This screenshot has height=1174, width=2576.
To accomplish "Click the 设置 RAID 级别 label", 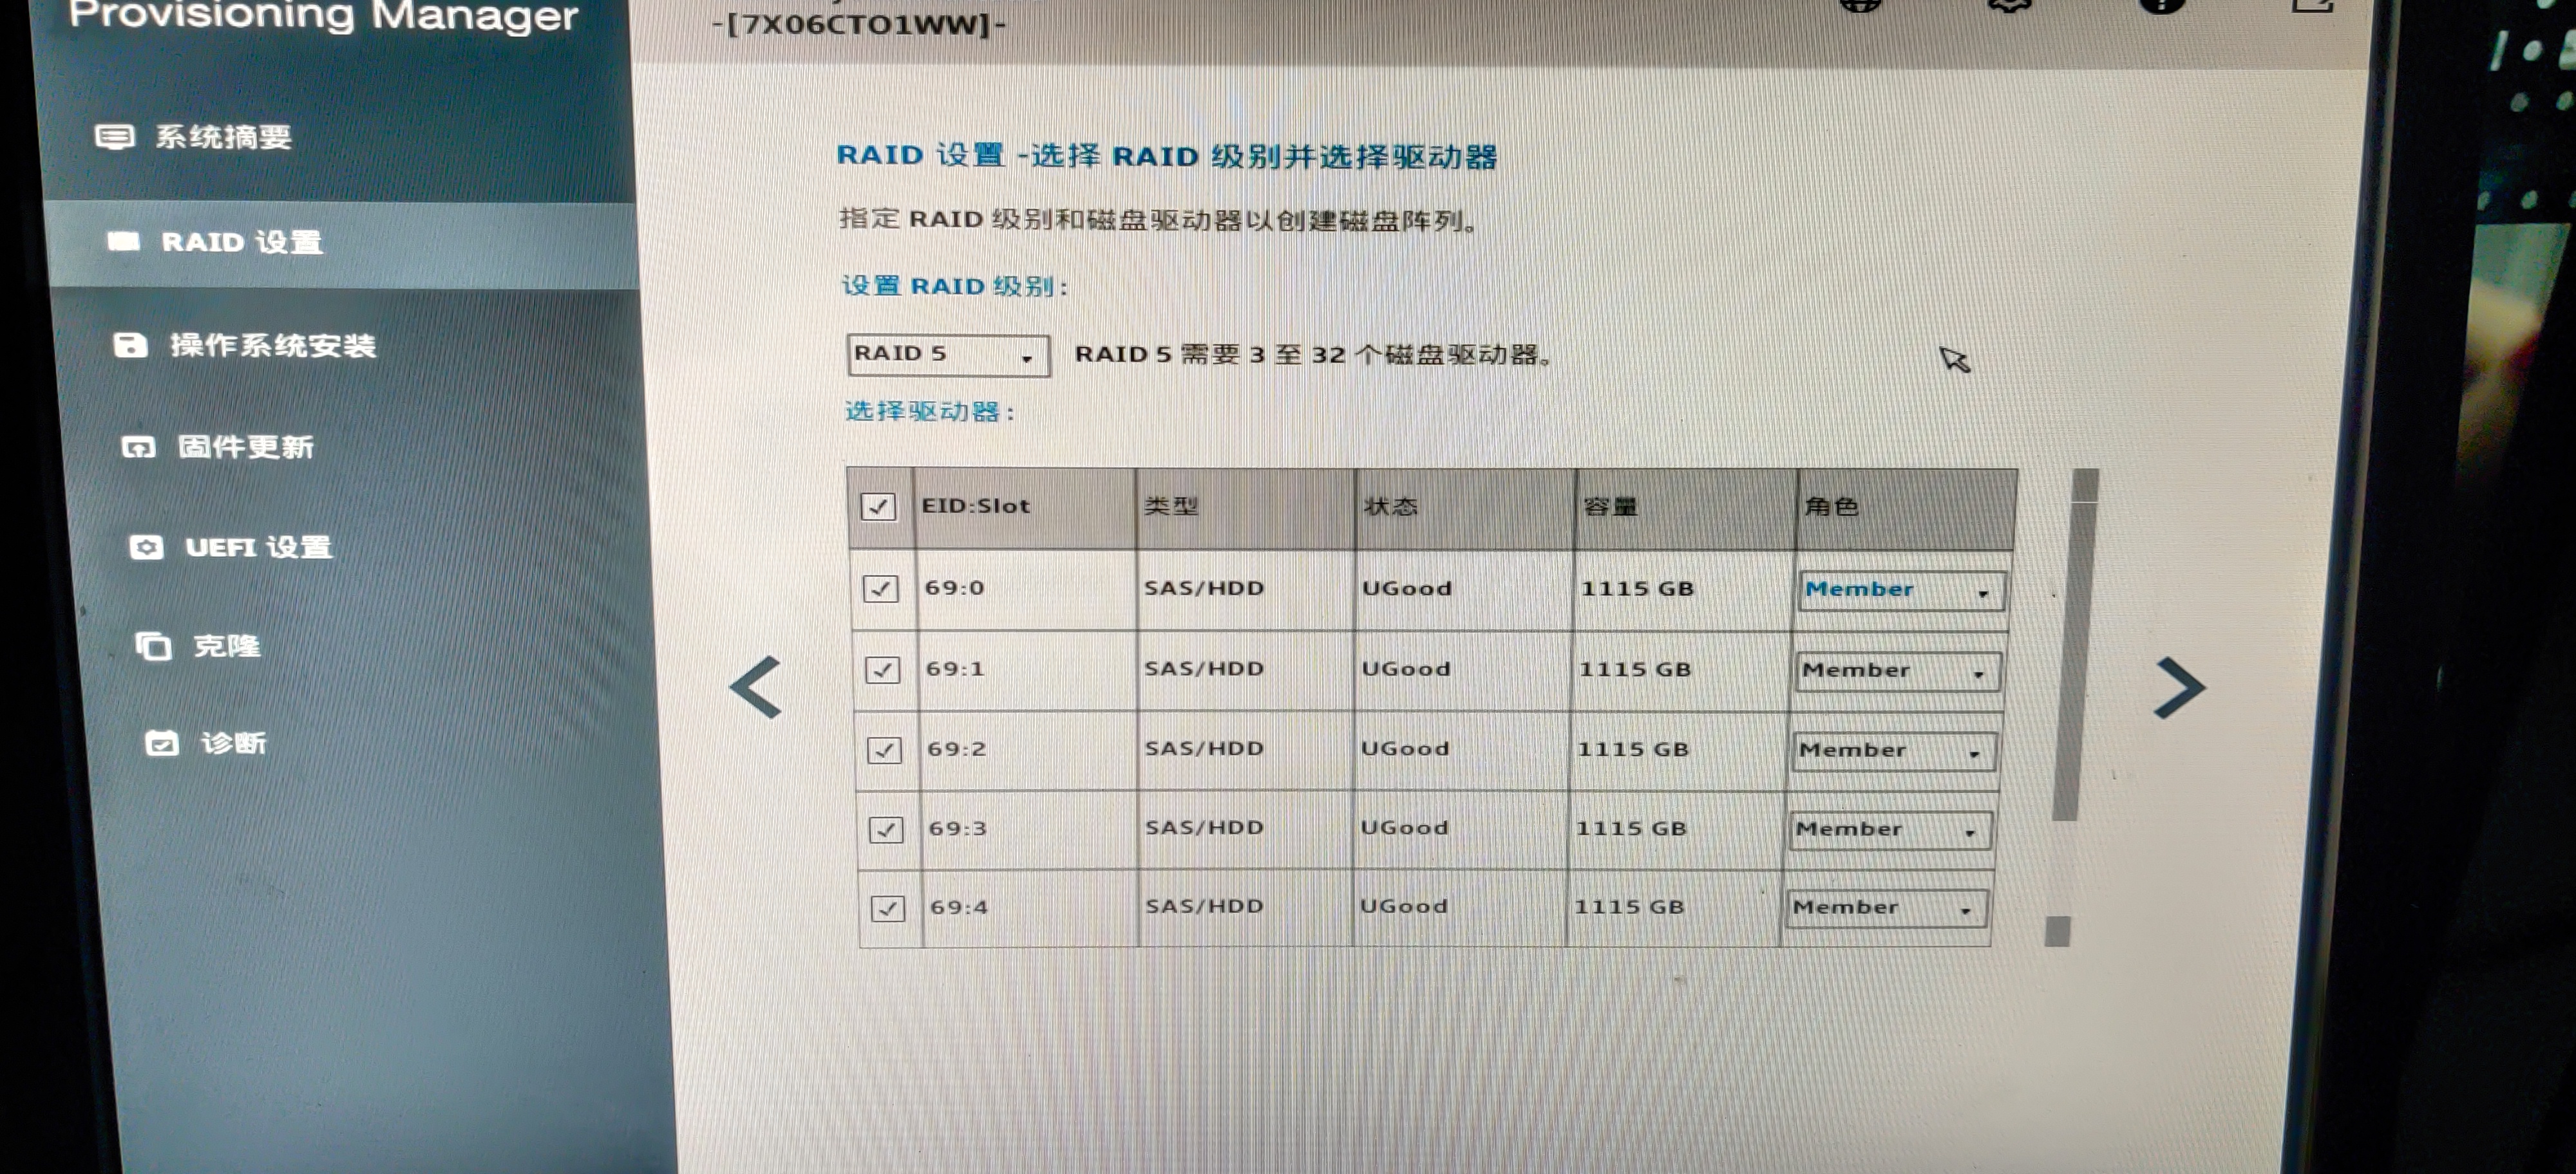I will pos(955,286).
